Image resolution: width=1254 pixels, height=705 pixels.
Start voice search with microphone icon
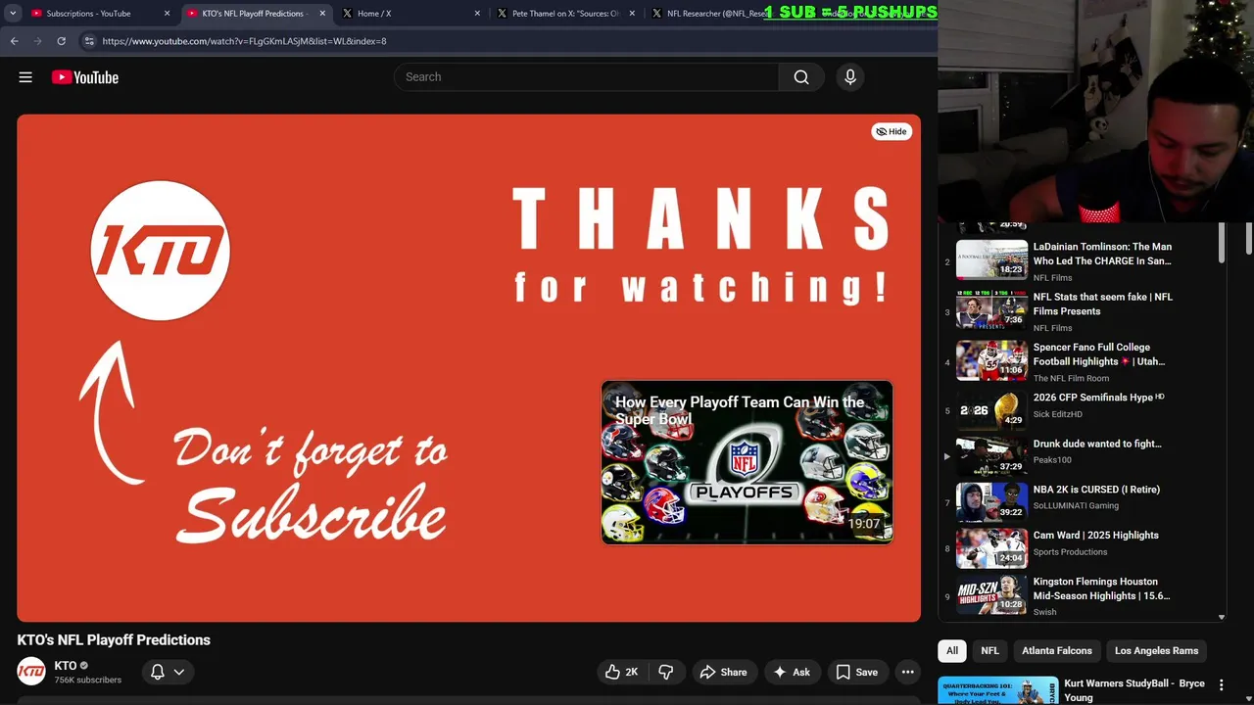pos(850,77)
